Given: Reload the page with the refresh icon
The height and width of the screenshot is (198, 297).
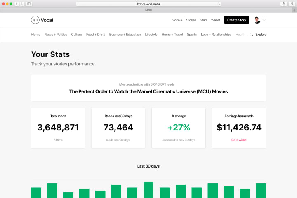Looking at the screenshot, I should pos(219,4).
